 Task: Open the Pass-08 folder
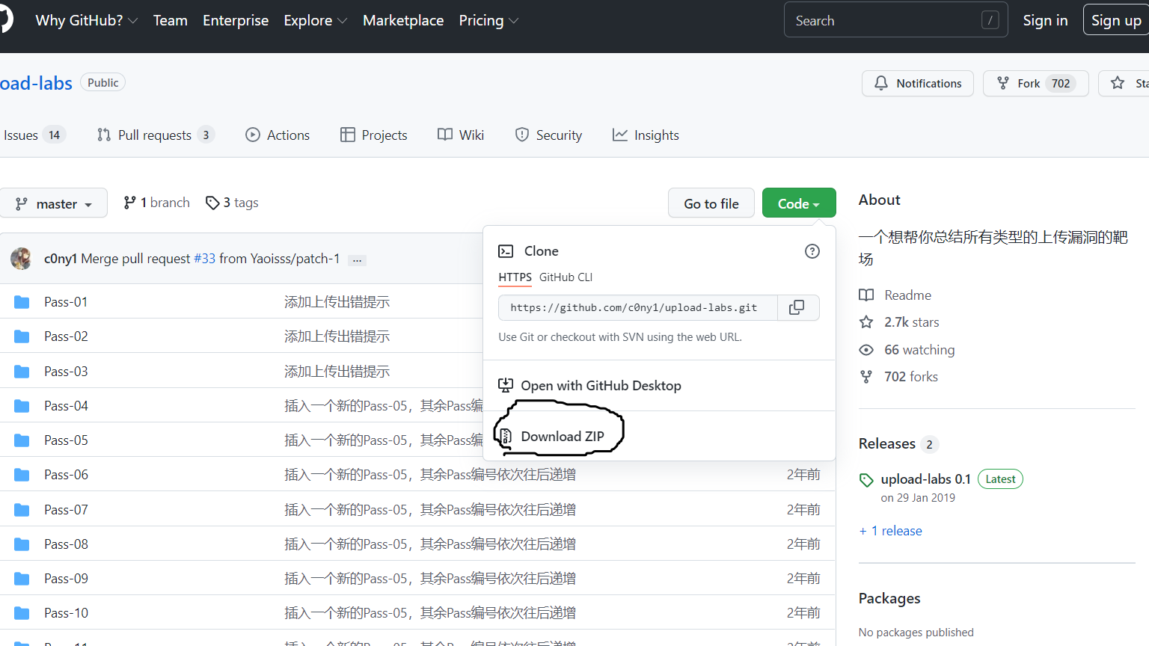[x=66, y=544]
